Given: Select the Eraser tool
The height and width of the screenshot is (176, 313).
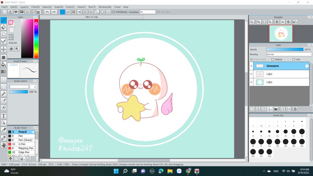Looking at the screenshot, I should [x=4, y=27].
